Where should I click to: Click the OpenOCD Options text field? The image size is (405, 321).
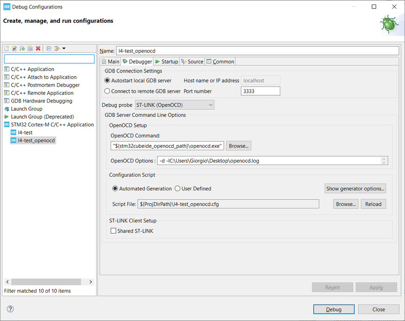click(272, 160)
